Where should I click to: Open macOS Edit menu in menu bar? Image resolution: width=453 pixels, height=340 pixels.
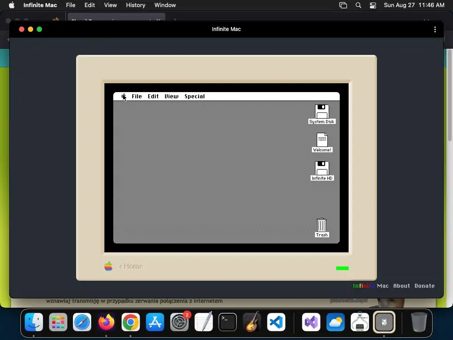89,5
